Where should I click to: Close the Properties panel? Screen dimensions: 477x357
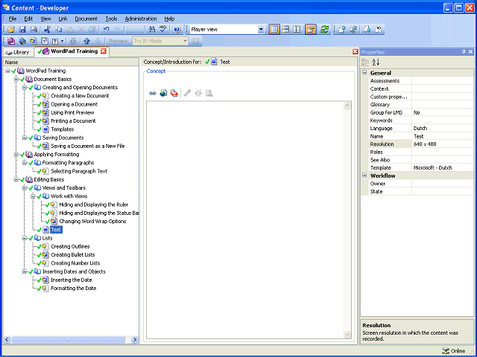pyautogui.click(x=470, y=52)
